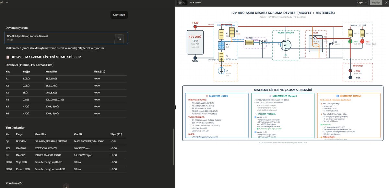Click the equivalents cell IRLZ44N, IRL540N, IRF3205
Image resolution: width=389 pixels, height=188 pixels.
51,141
